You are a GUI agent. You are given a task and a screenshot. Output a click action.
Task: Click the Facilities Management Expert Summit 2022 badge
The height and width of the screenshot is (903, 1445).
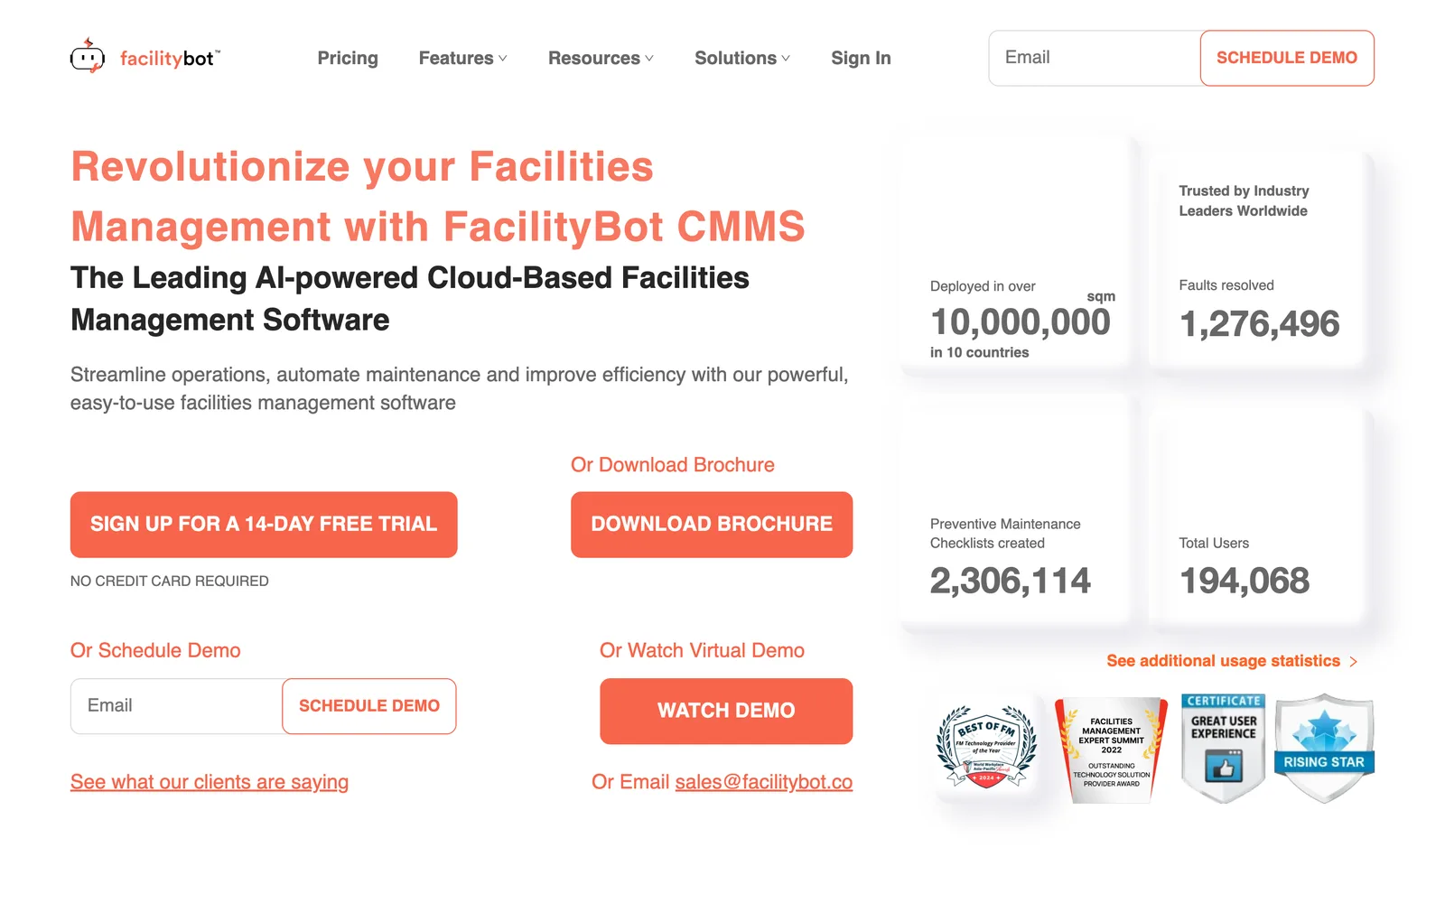[x=1111, y=749]
